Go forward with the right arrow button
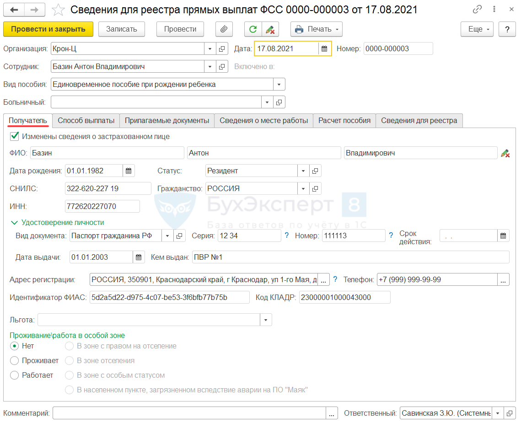 35,10
